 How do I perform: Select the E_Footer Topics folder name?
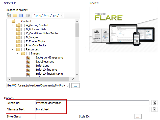click(x=36, y=41)
